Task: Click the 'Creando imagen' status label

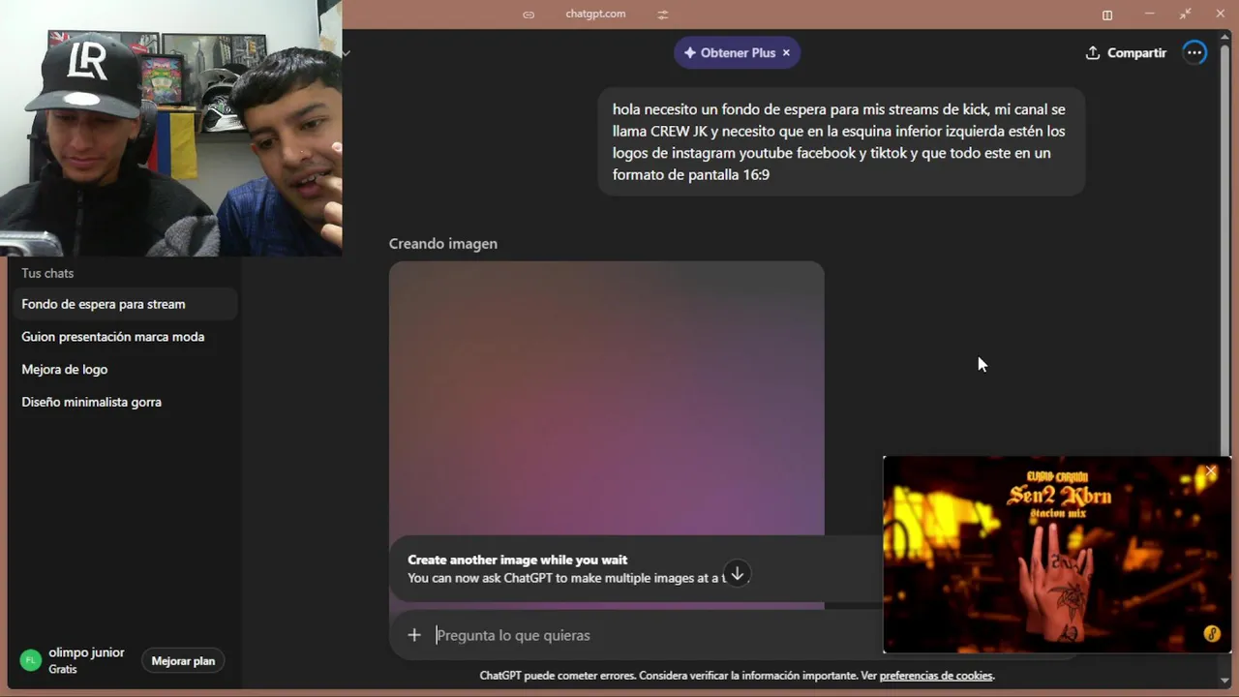Action: [443, 244]
